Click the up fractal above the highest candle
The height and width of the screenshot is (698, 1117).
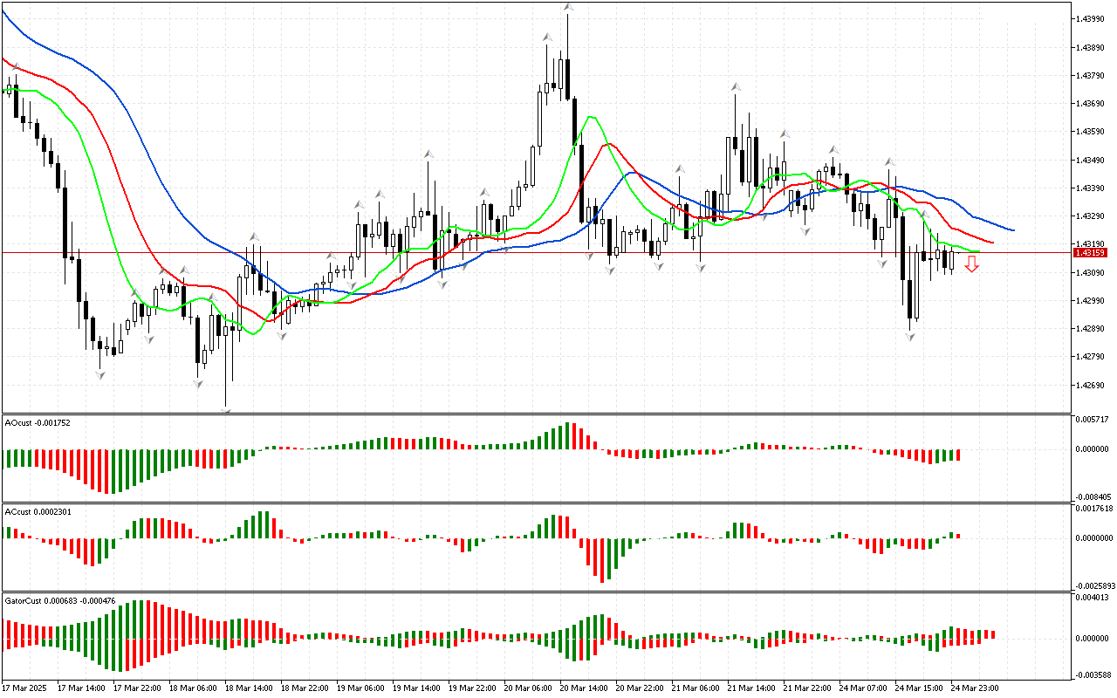[x=567, y=6]
